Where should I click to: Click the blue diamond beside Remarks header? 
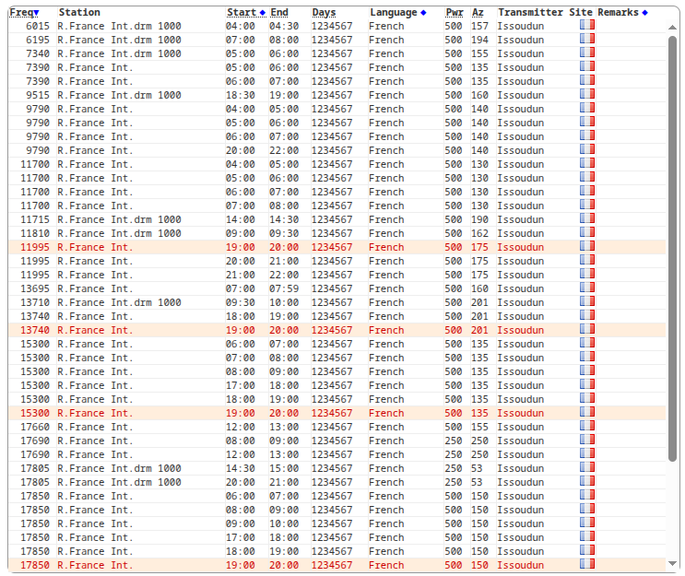point(644,13)
